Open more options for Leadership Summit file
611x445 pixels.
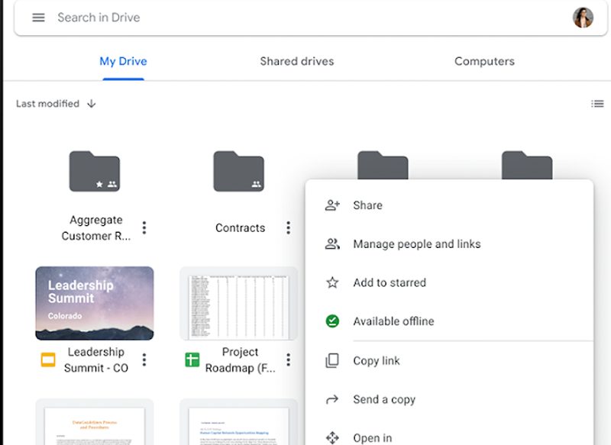click(144, 360)
